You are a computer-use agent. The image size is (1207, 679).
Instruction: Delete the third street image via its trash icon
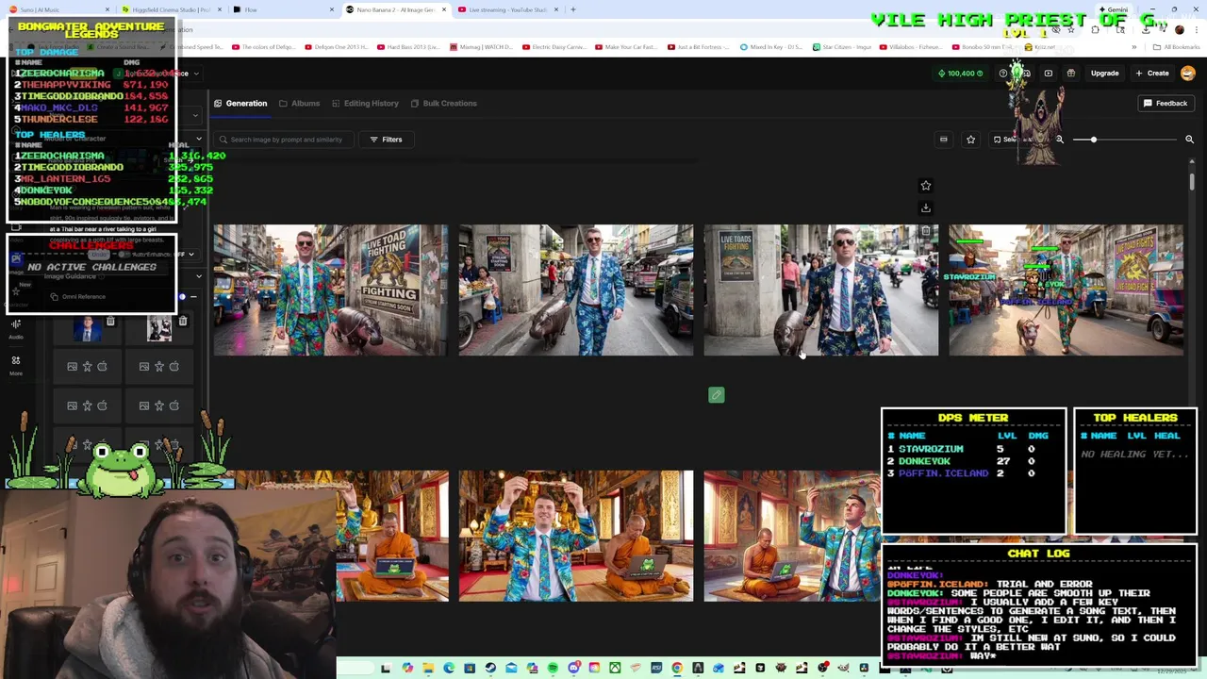tap(926, 231)
